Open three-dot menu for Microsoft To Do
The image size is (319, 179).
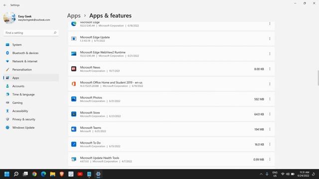270,144
